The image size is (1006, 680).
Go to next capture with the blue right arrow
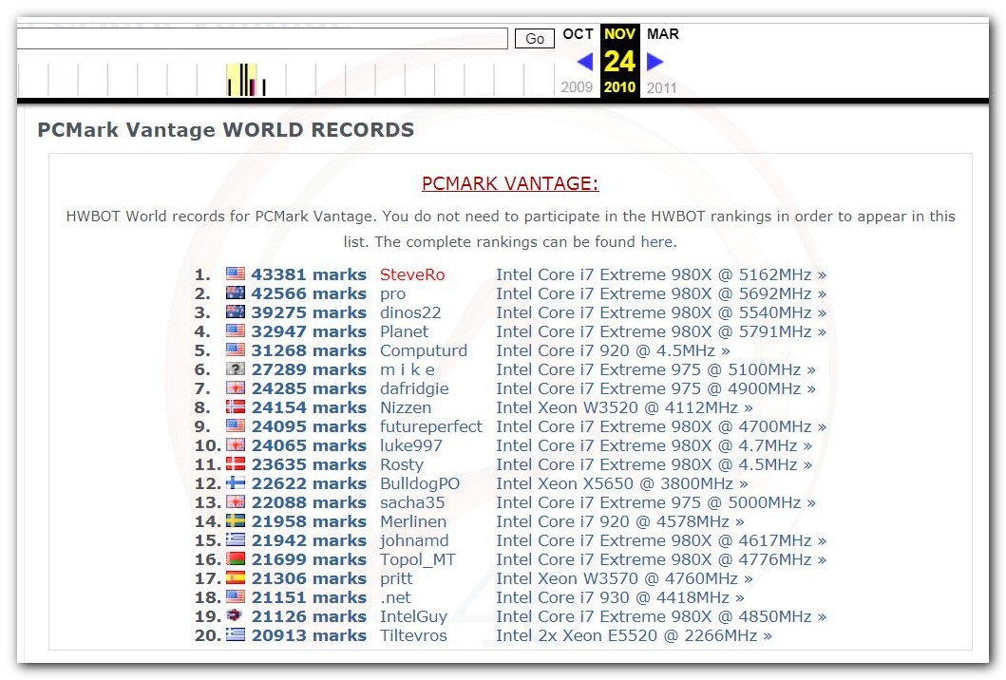(655, 62)
